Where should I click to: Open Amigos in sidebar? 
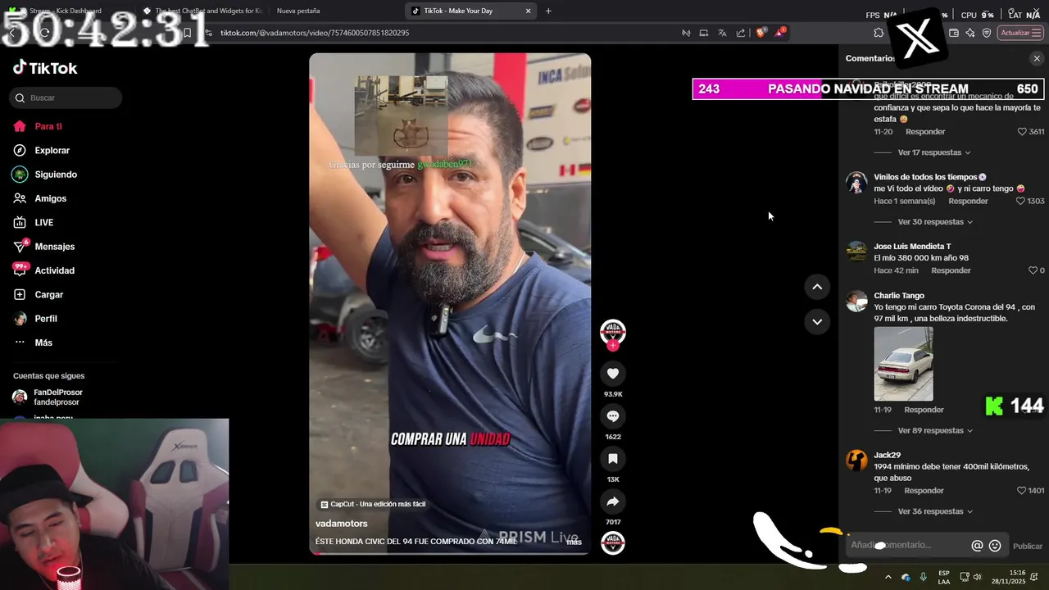pos(40,198)
